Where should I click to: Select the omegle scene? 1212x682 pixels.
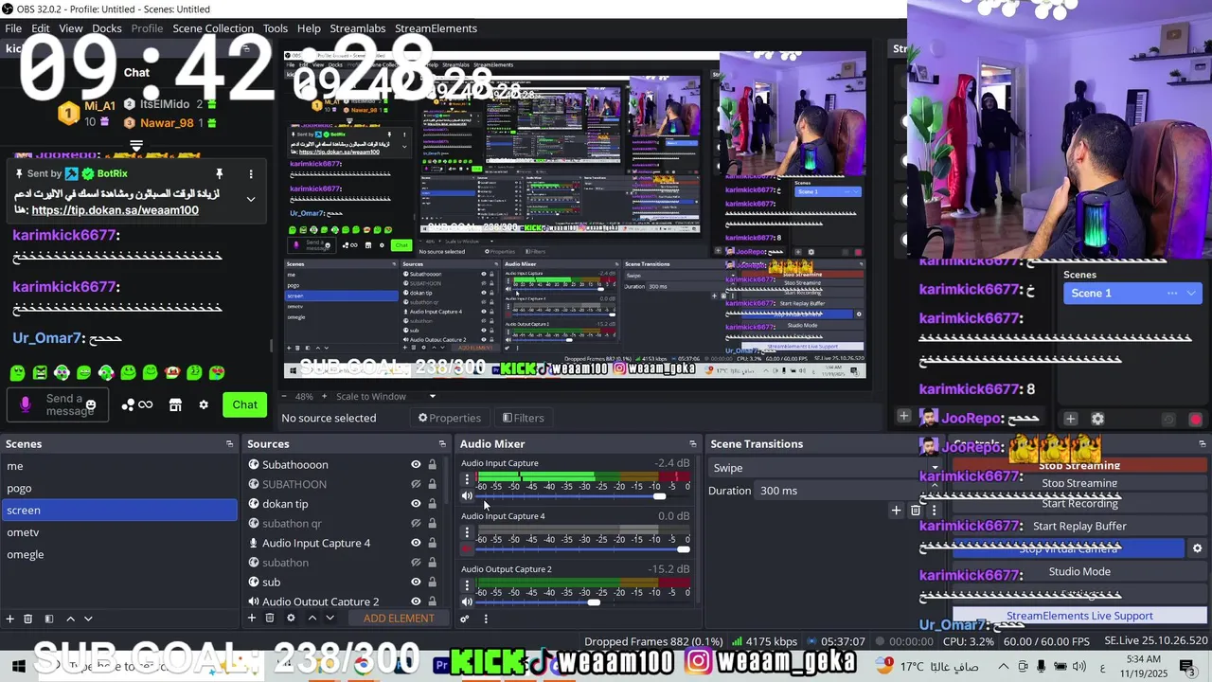pyautogui.click(x=119, y=554)
